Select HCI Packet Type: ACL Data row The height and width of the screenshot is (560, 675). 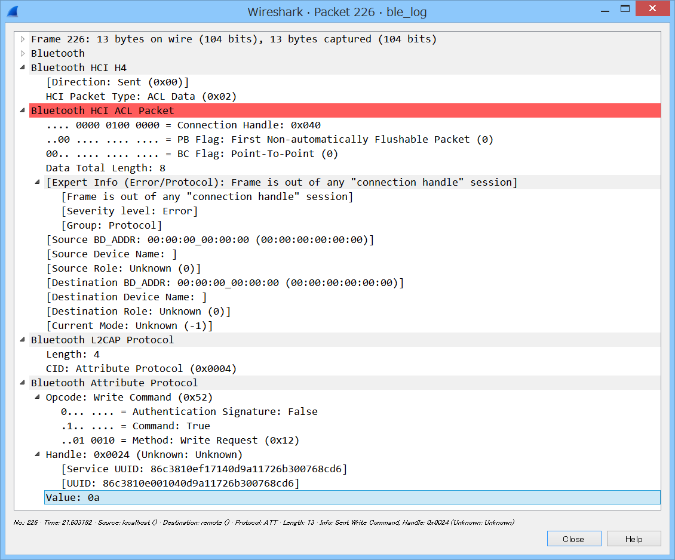pos(352,96)
